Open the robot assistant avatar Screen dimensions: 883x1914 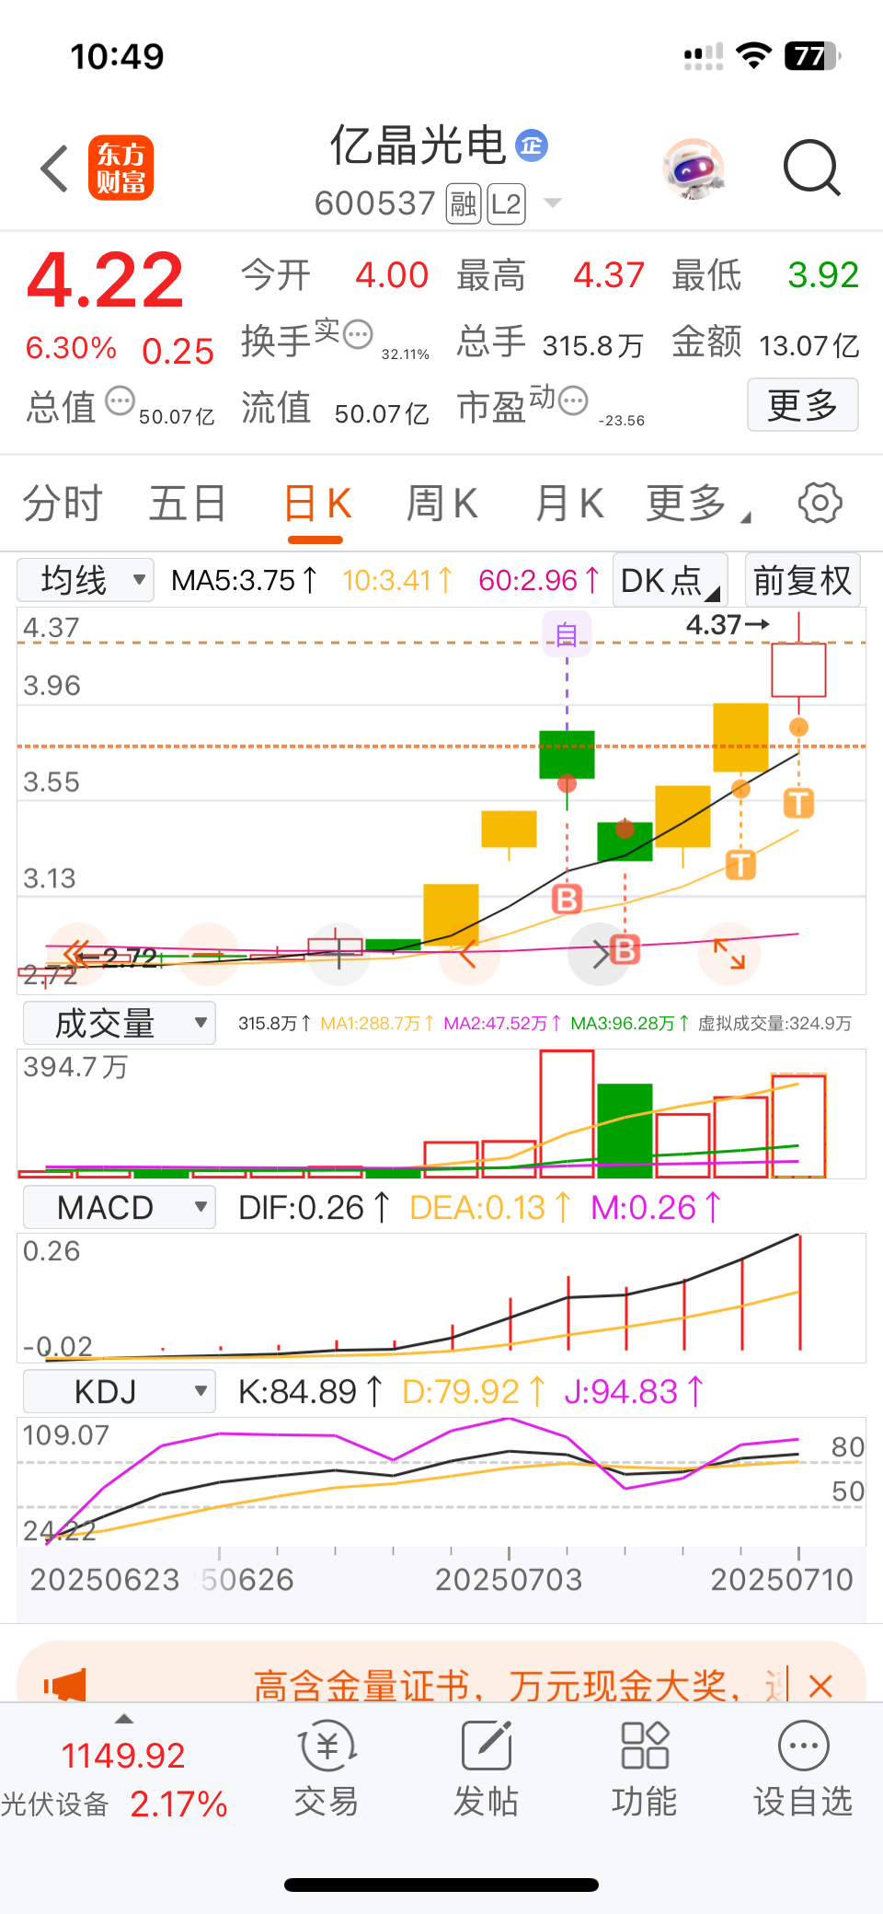694,168
